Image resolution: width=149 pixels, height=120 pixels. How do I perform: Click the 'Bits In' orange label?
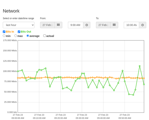pos(10,32)
